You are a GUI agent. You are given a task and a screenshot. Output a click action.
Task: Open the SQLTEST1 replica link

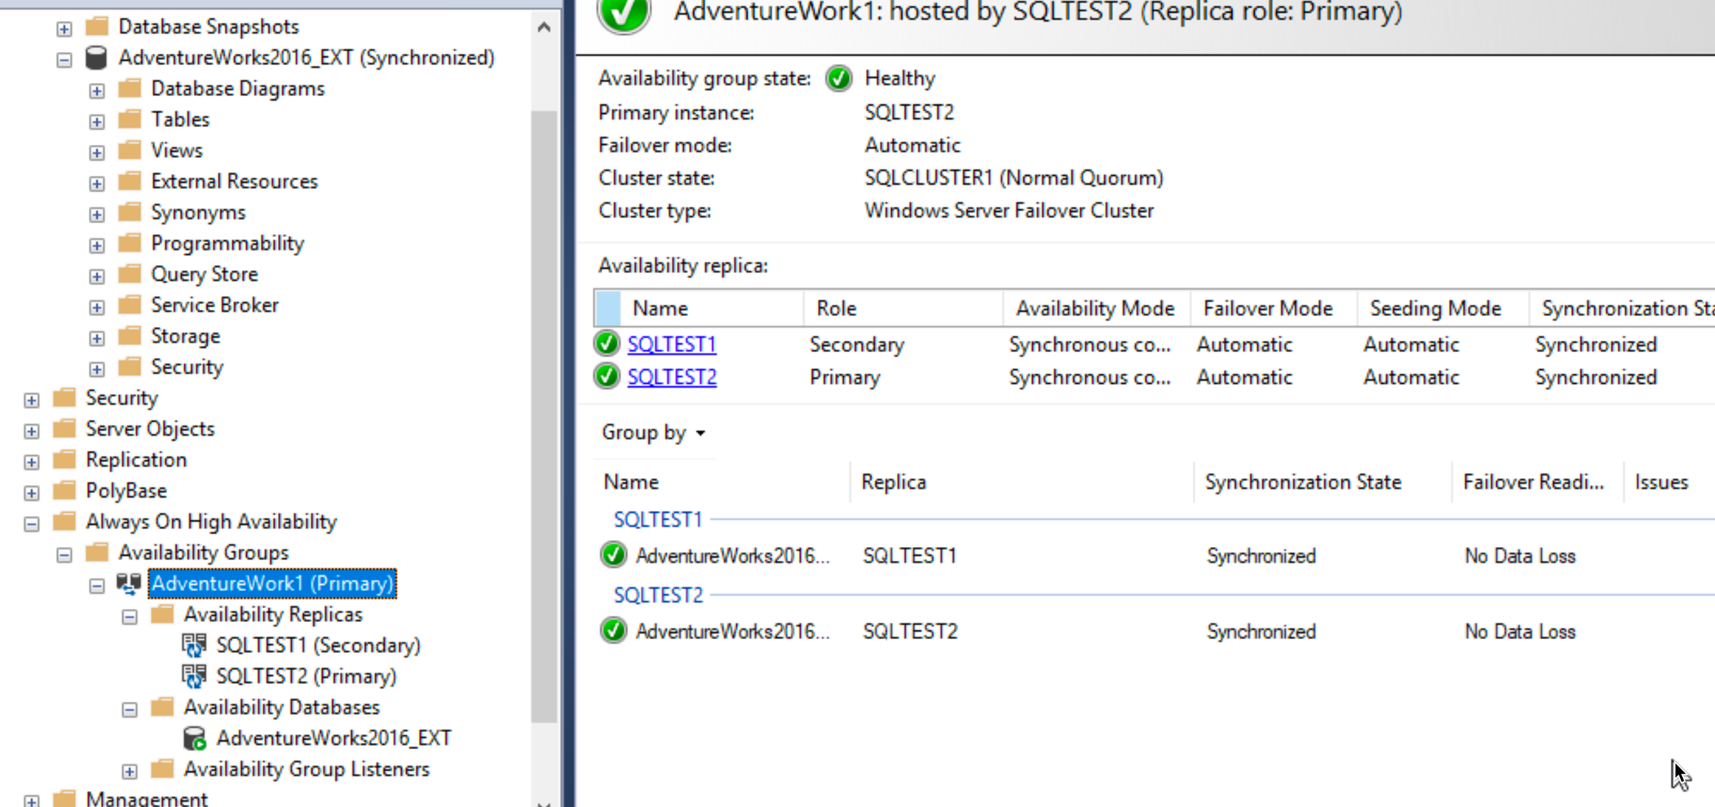tap(672, 344)
